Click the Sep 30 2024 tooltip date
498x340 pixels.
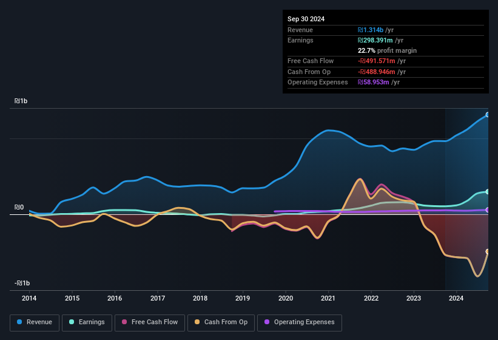pyautogui.click(x=306, y=19)
